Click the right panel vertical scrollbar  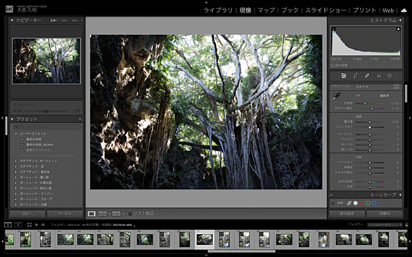[x=406, y=93]
